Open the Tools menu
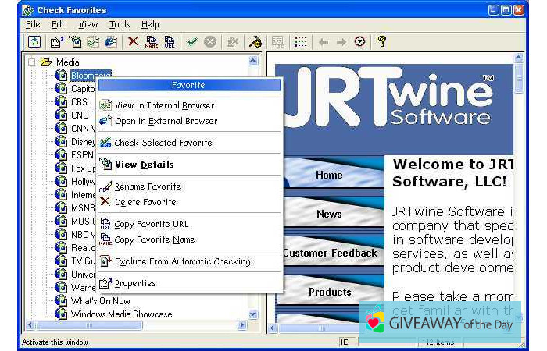Screen dimensions: 547x351 click(120, 24)
